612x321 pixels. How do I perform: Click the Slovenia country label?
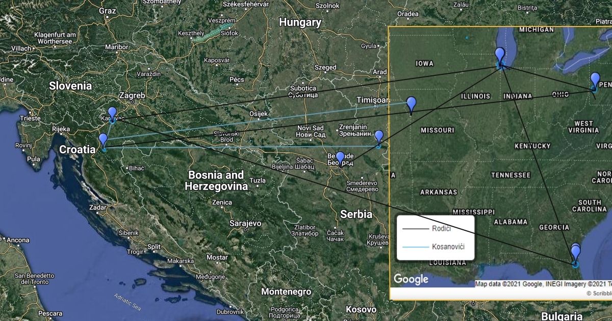(70, 86)
